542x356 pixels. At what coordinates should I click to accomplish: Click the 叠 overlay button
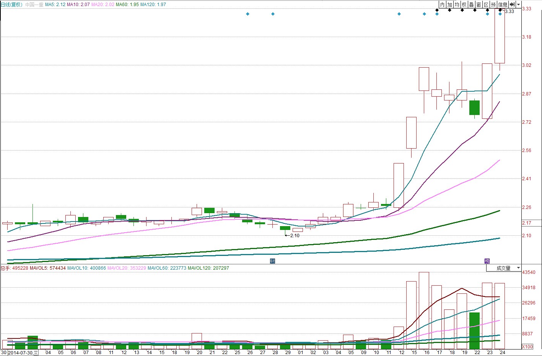coord(472,5)
